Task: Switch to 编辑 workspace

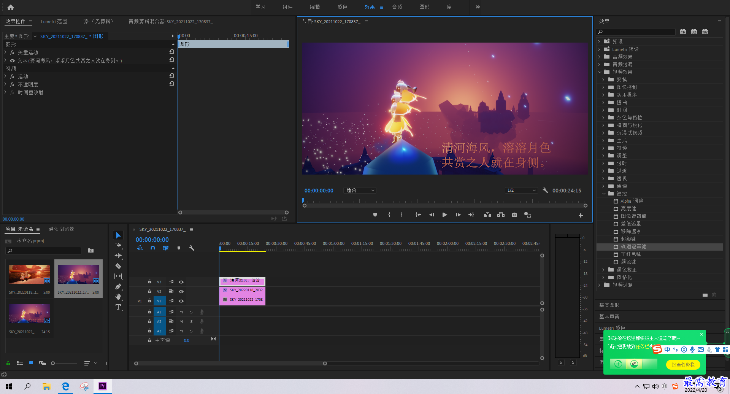Action: pos(315,7)
